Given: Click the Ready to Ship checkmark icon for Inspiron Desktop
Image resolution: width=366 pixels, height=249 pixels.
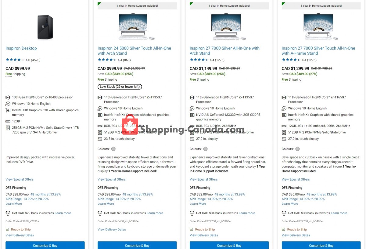Looking at the screenshot, I should coord(7,230).
